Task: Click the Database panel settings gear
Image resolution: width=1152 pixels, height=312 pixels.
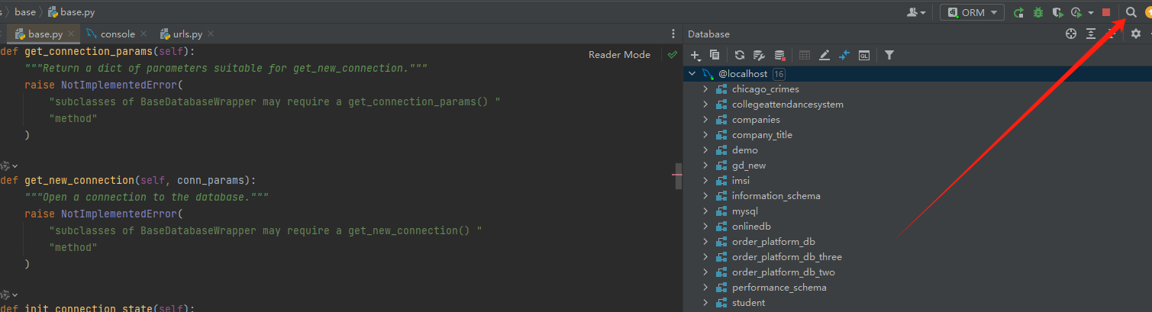Action: click(x=1136, y=34)
